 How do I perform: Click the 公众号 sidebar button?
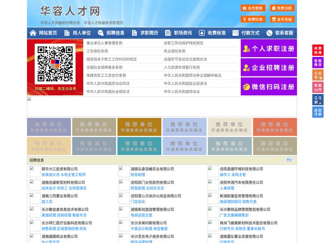click(318, 75)
